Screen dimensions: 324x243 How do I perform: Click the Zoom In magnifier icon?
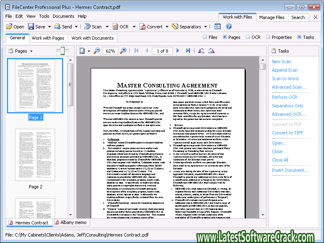coord(123,51)
